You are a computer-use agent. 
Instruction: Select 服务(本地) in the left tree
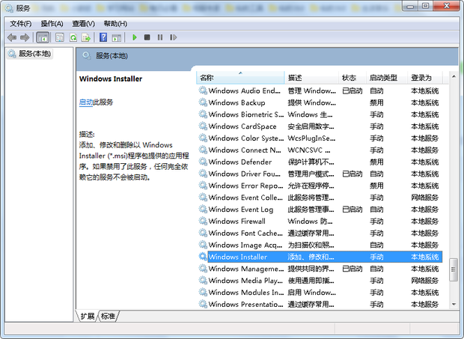[x=34, y=54]
